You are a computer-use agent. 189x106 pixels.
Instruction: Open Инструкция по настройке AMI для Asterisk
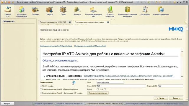click(90, 46)
